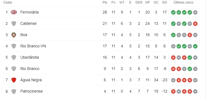This screenshot has width=206, height=100.
Task: Click the Ferroviária club crest icon
Action: coord(14,12)
